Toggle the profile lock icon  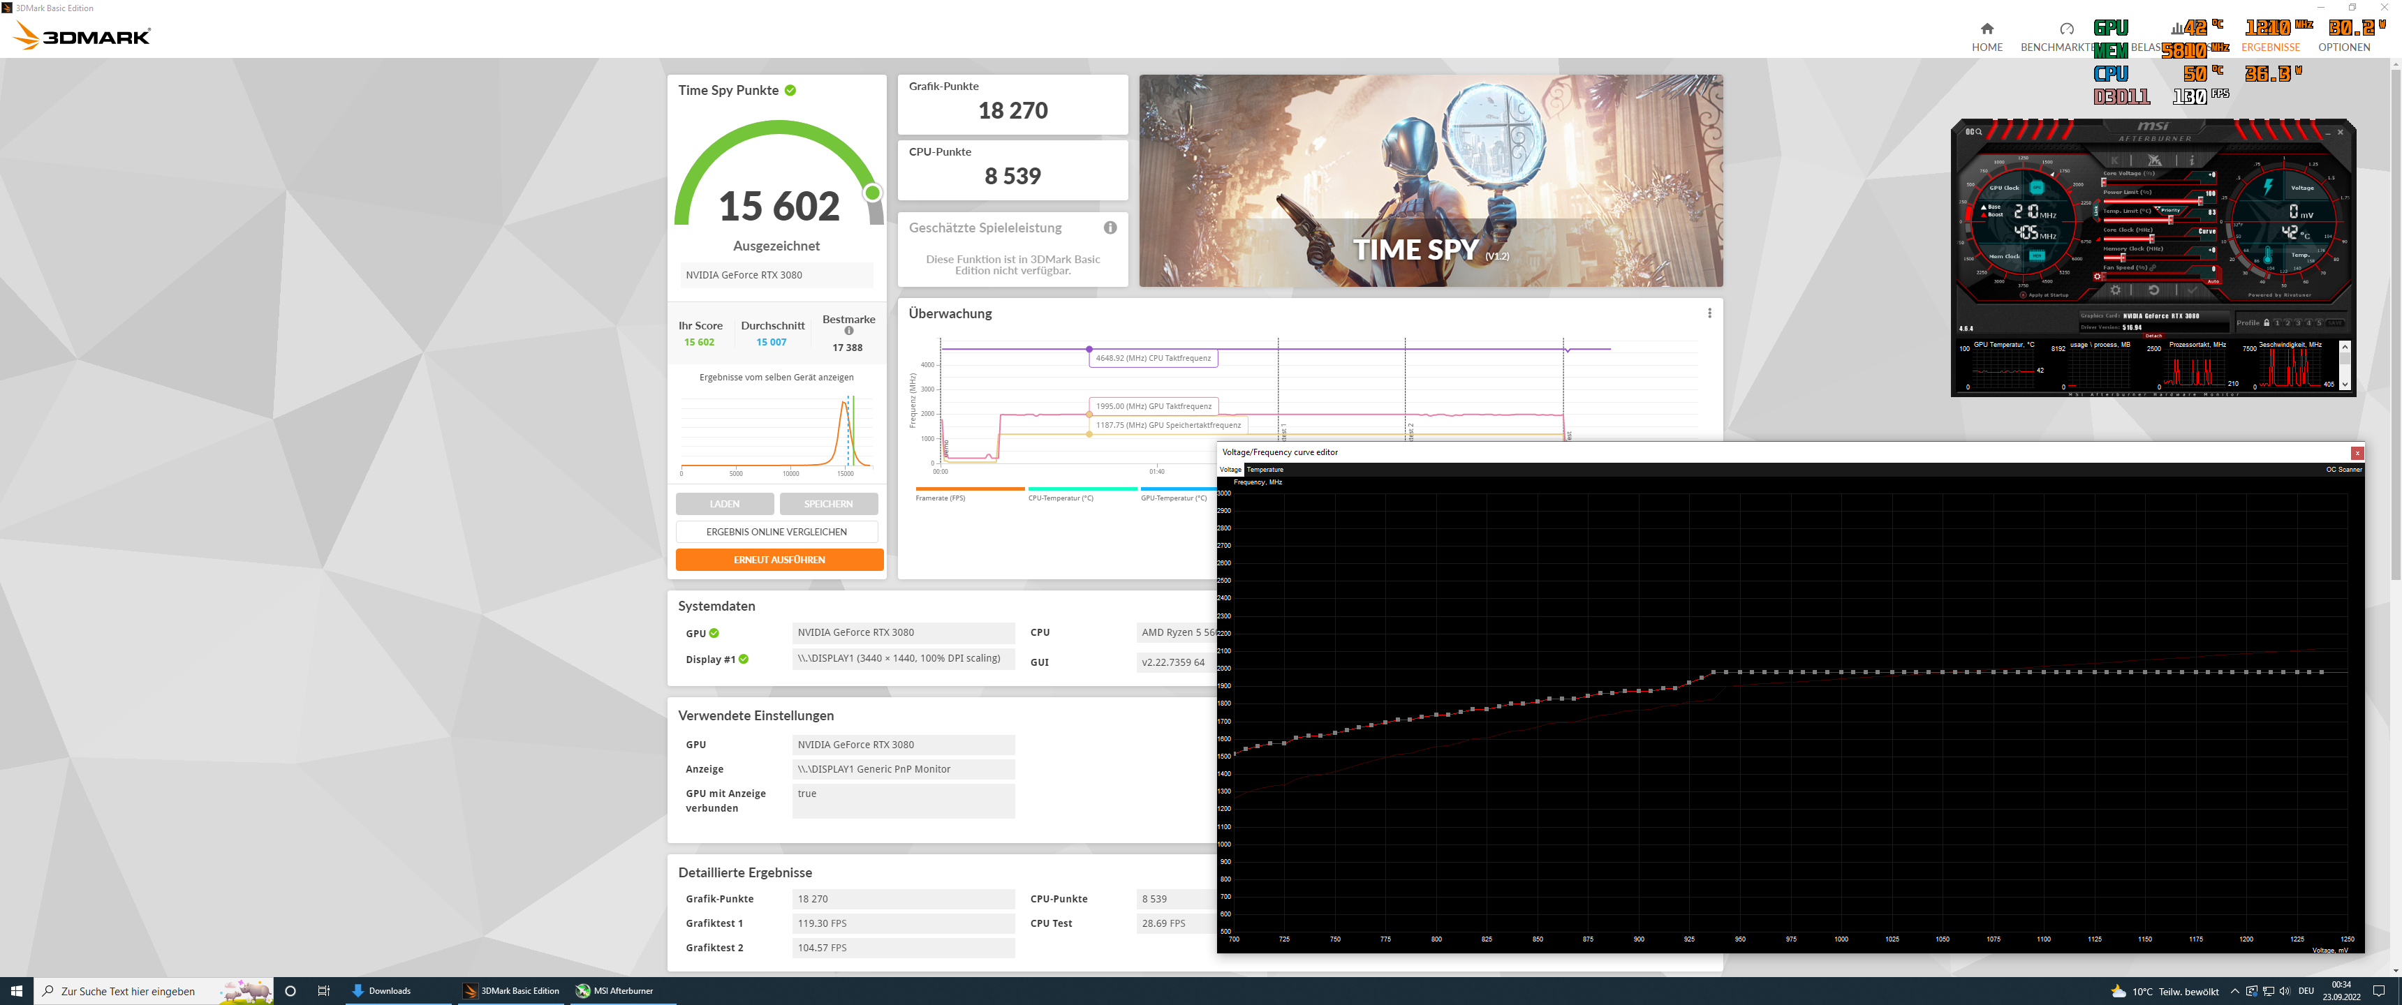click(x=2267, y=322)
